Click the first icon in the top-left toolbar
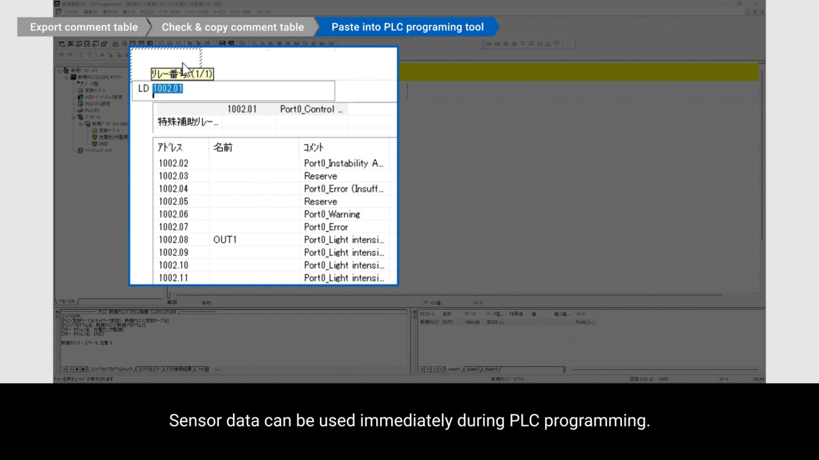819x460 pixels. pos(62,44)
